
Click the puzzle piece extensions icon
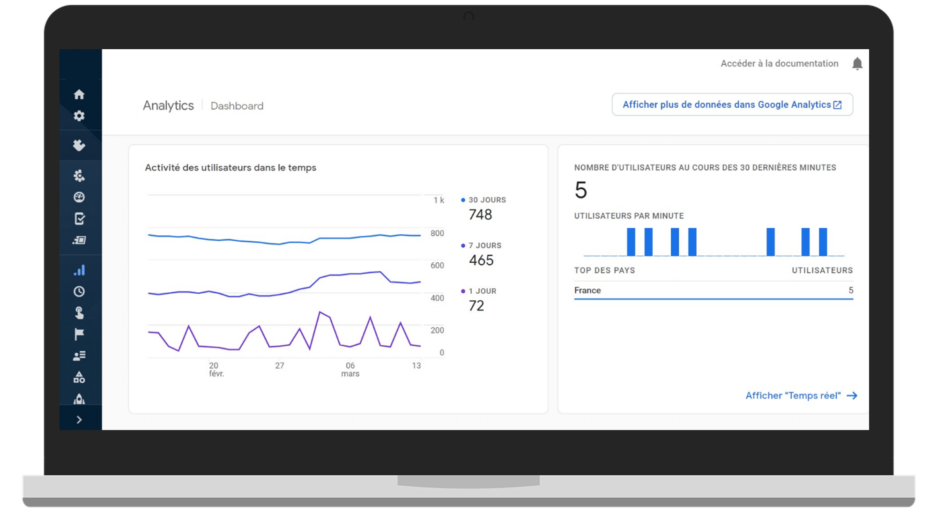click(x=79, y=145)
